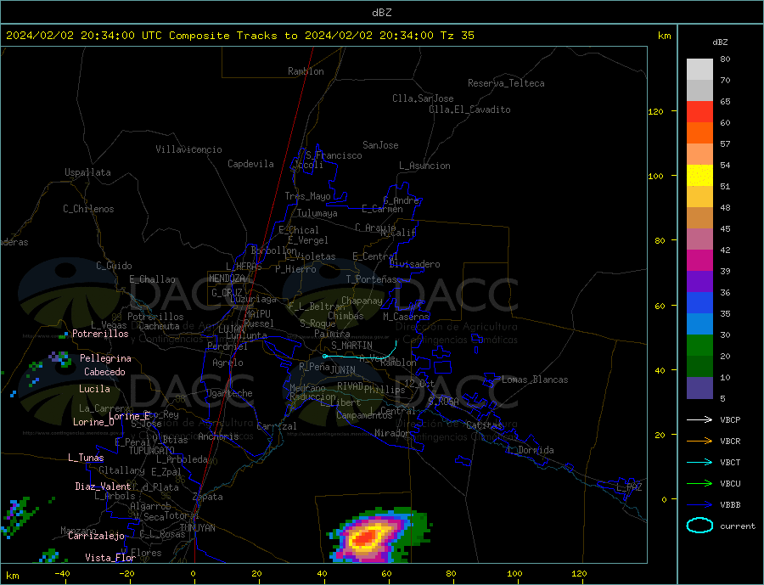Click the TUPUNGATO label
Image resolution: width=764 pixels, height=585 pixels.
[x=151, y=451]
